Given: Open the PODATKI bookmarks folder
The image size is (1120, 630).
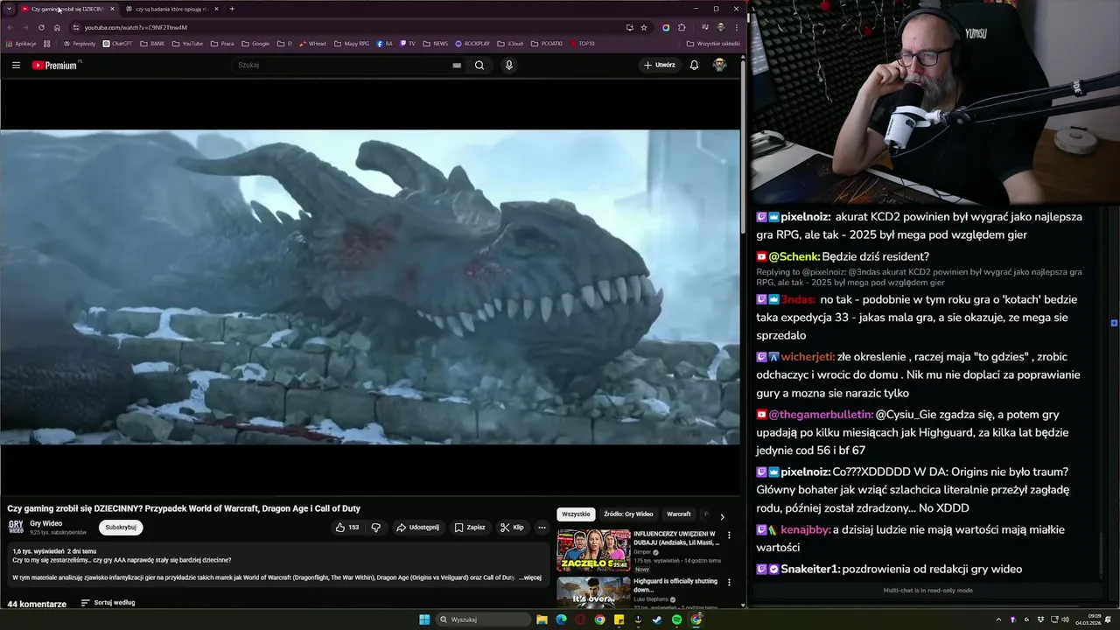Looking at the screenshot, I should pyautogui.click(x=547, y=44).
